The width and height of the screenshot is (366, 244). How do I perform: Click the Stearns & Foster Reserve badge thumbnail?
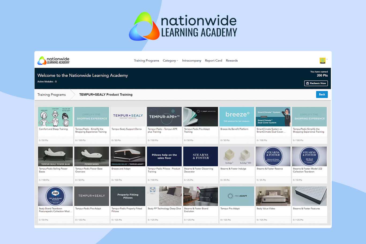273,156
